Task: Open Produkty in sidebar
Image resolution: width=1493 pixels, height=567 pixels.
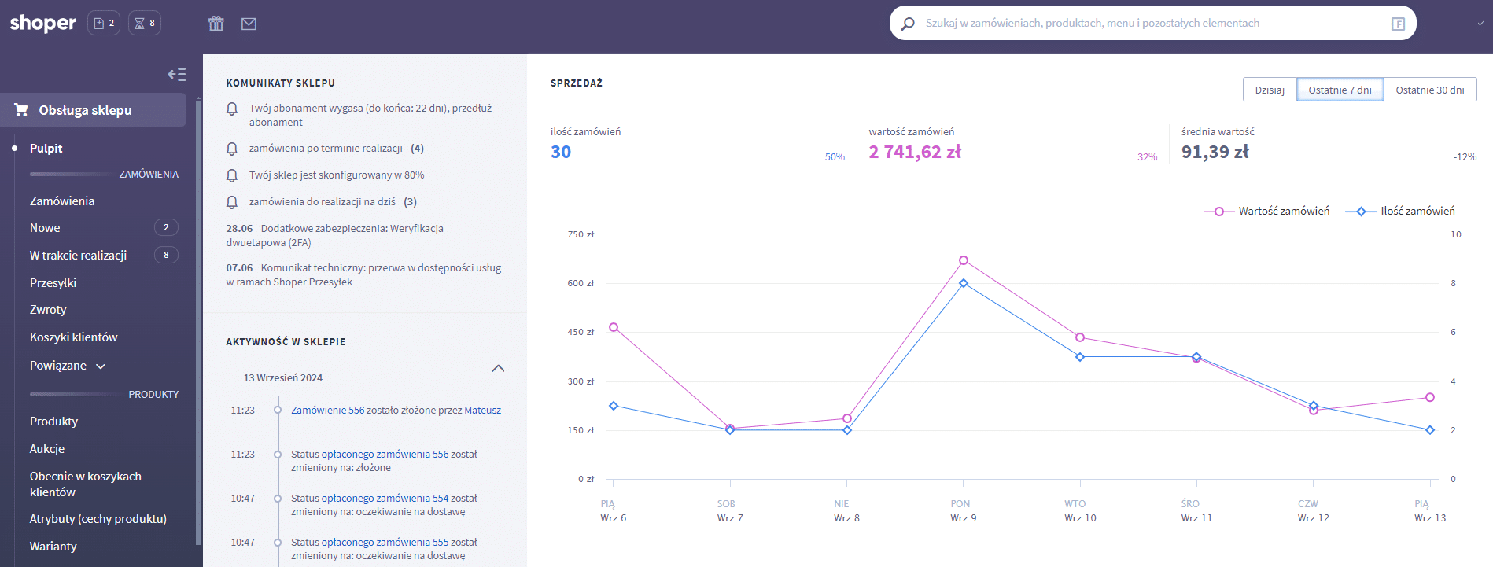Action: point(53,422)
